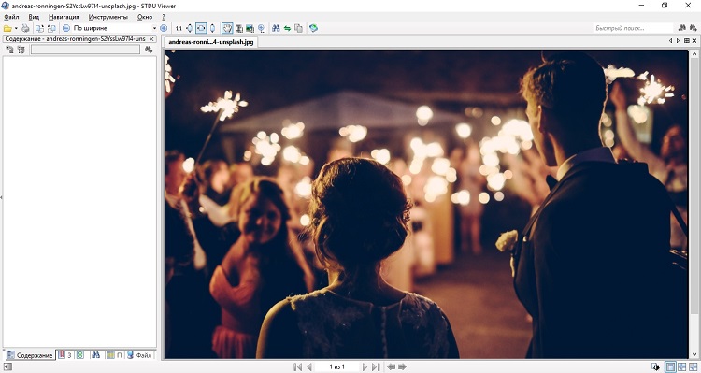Viewport: 701px width, 373px height.
Task: Navigate forward in view history
Action: coord(402,367)
